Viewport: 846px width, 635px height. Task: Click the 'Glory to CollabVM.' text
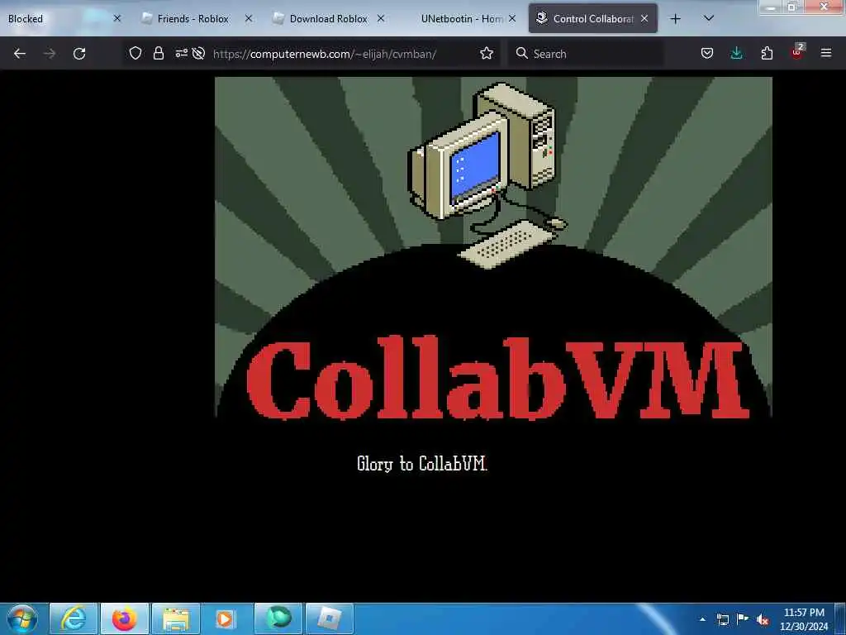tap(422, 463)
